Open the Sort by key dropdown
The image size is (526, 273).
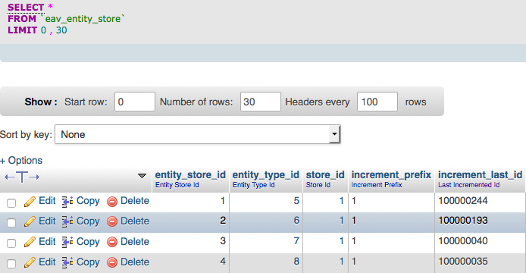click(198, 134)
